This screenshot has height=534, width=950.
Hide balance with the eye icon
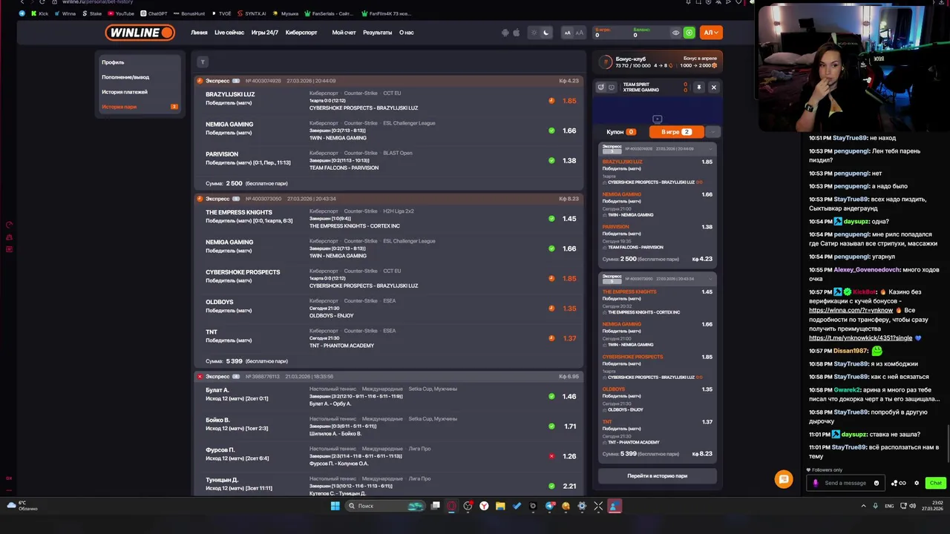(x=675, y=33)
